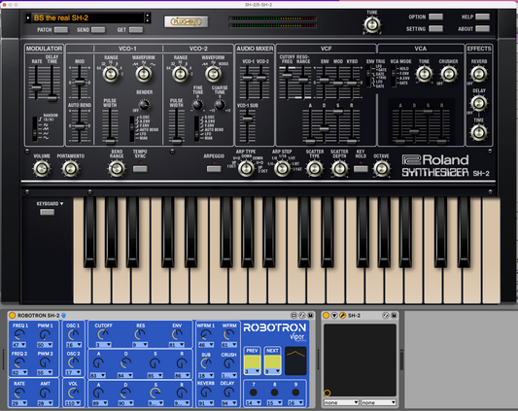Open the preset name dropdown arrow
This screenshot has width=518, height=411.
[x=28, y=17]
